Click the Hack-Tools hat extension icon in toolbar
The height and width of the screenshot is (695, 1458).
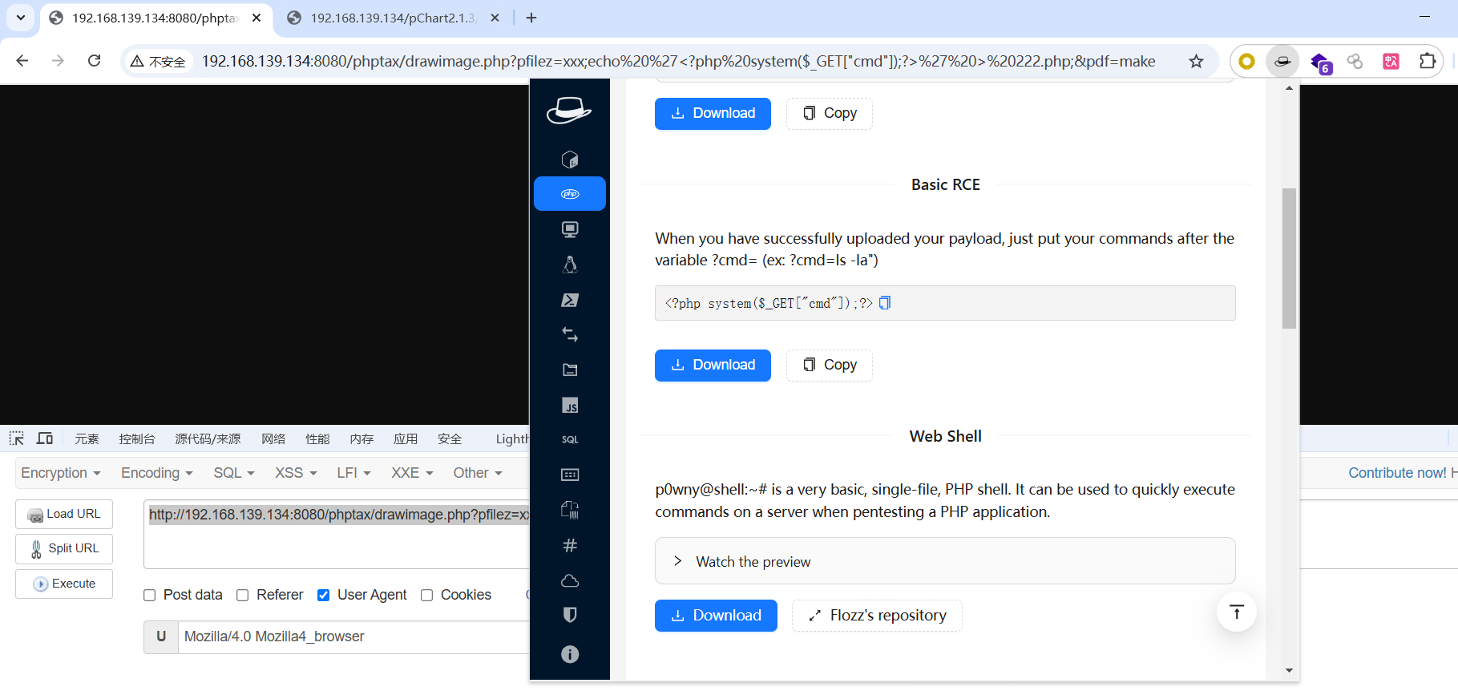pos(1282,61)
